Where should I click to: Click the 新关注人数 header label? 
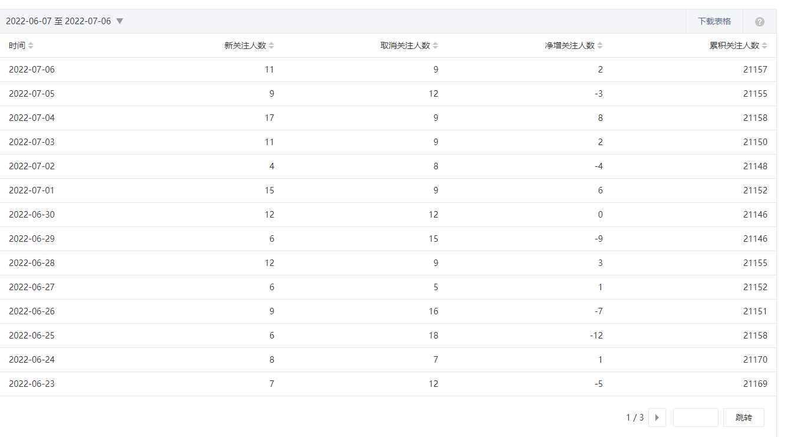pos(245,46)
